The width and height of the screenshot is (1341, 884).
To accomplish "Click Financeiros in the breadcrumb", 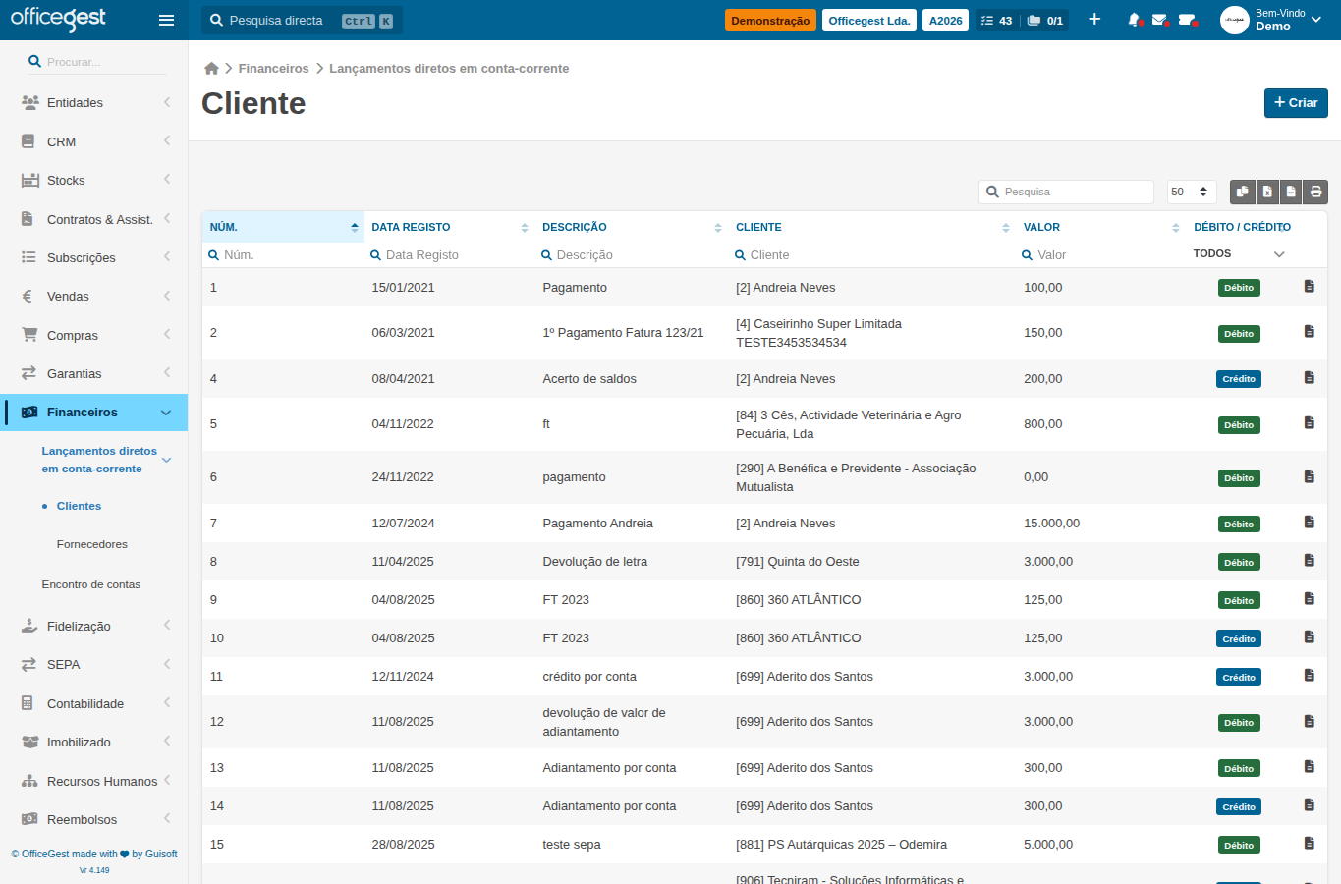I will pyautogui.click(x=273, y=69).
